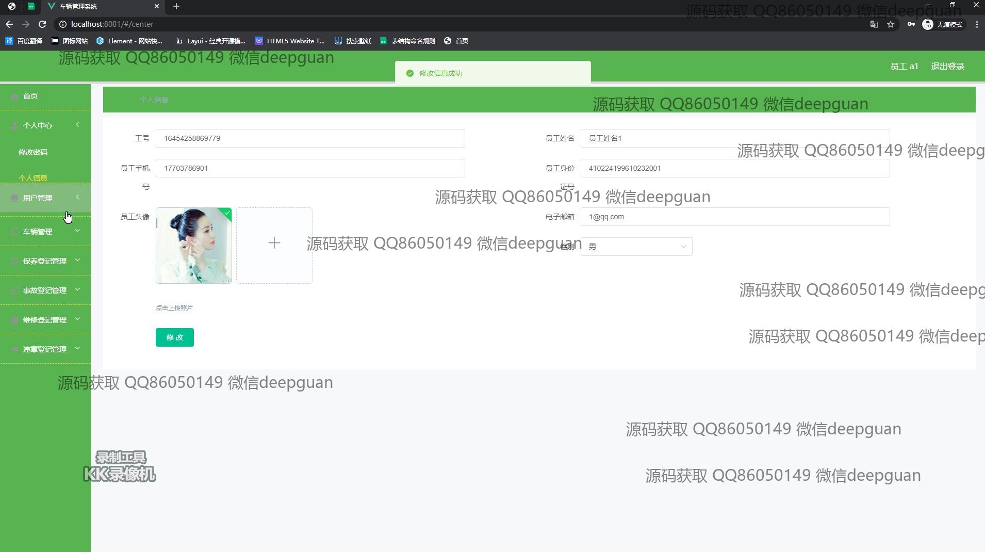Open the 性别 gender dropdown
Screen dimensions: 985x552
636,247
